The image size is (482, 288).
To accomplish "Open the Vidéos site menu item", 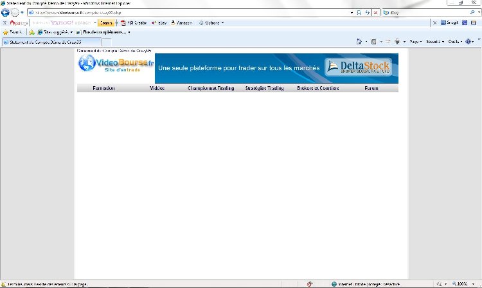I will (x=157, y=88).
